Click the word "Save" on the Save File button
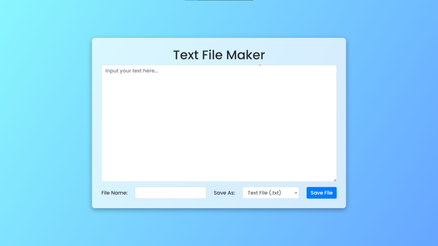This screenshot has width=438, height=246. 316,193
